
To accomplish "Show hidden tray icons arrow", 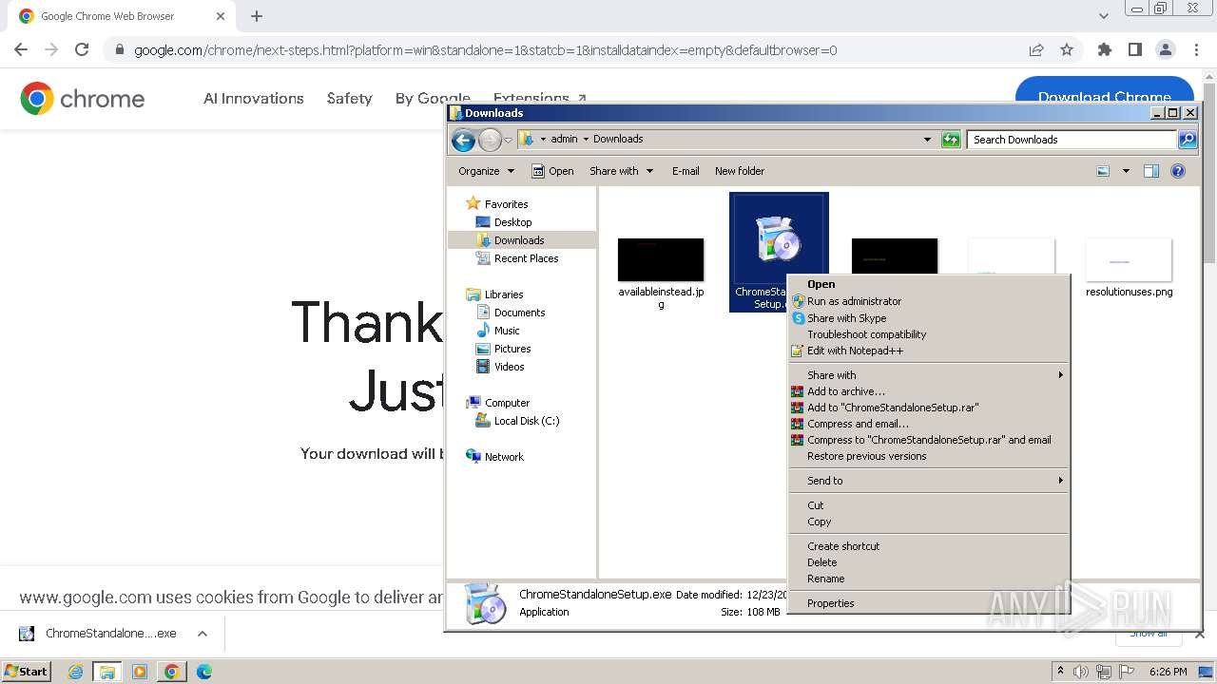I will (x=1060, y=671).
